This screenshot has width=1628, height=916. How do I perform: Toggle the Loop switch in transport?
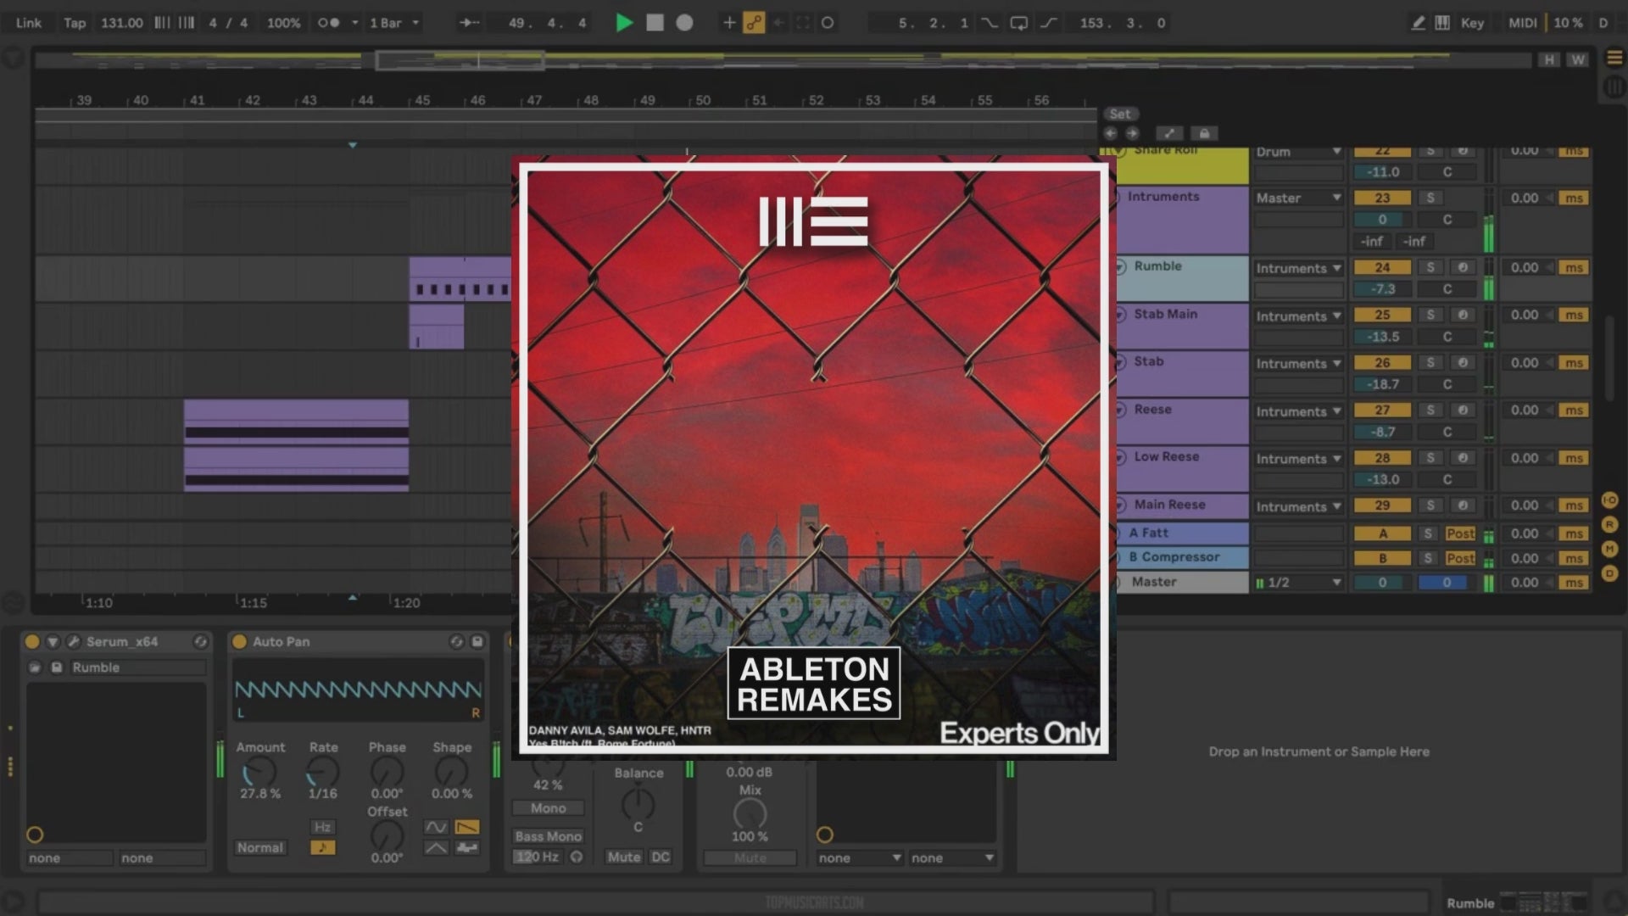[x=1019, y=23]
